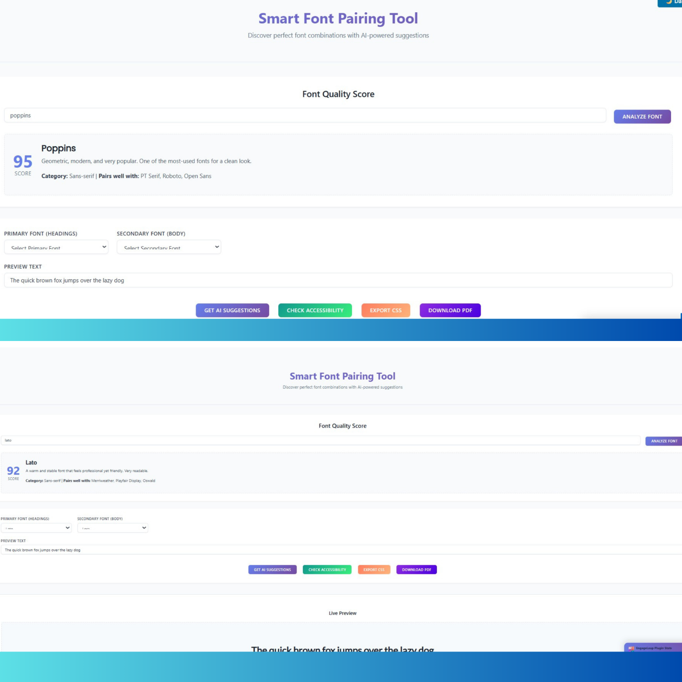Click the smaller Download PDF button
Image resolution: width=682 pixels, height=682 pixels.
(x=416, y=570)
